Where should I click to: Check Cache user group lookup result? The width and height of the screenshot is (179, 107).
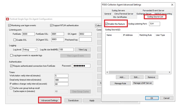click(x=11, y=88)
